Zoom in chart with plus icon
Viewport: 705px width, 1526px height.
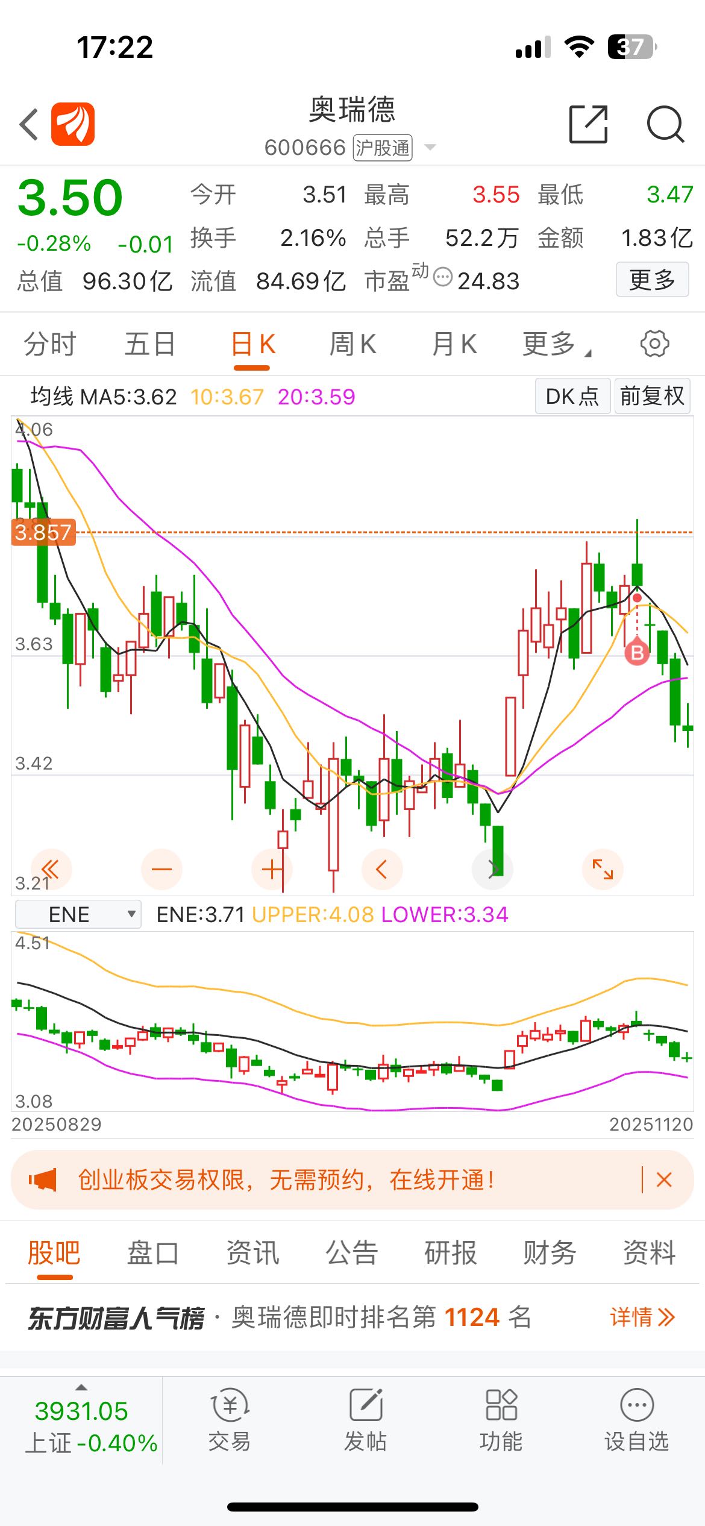(272, 869)
